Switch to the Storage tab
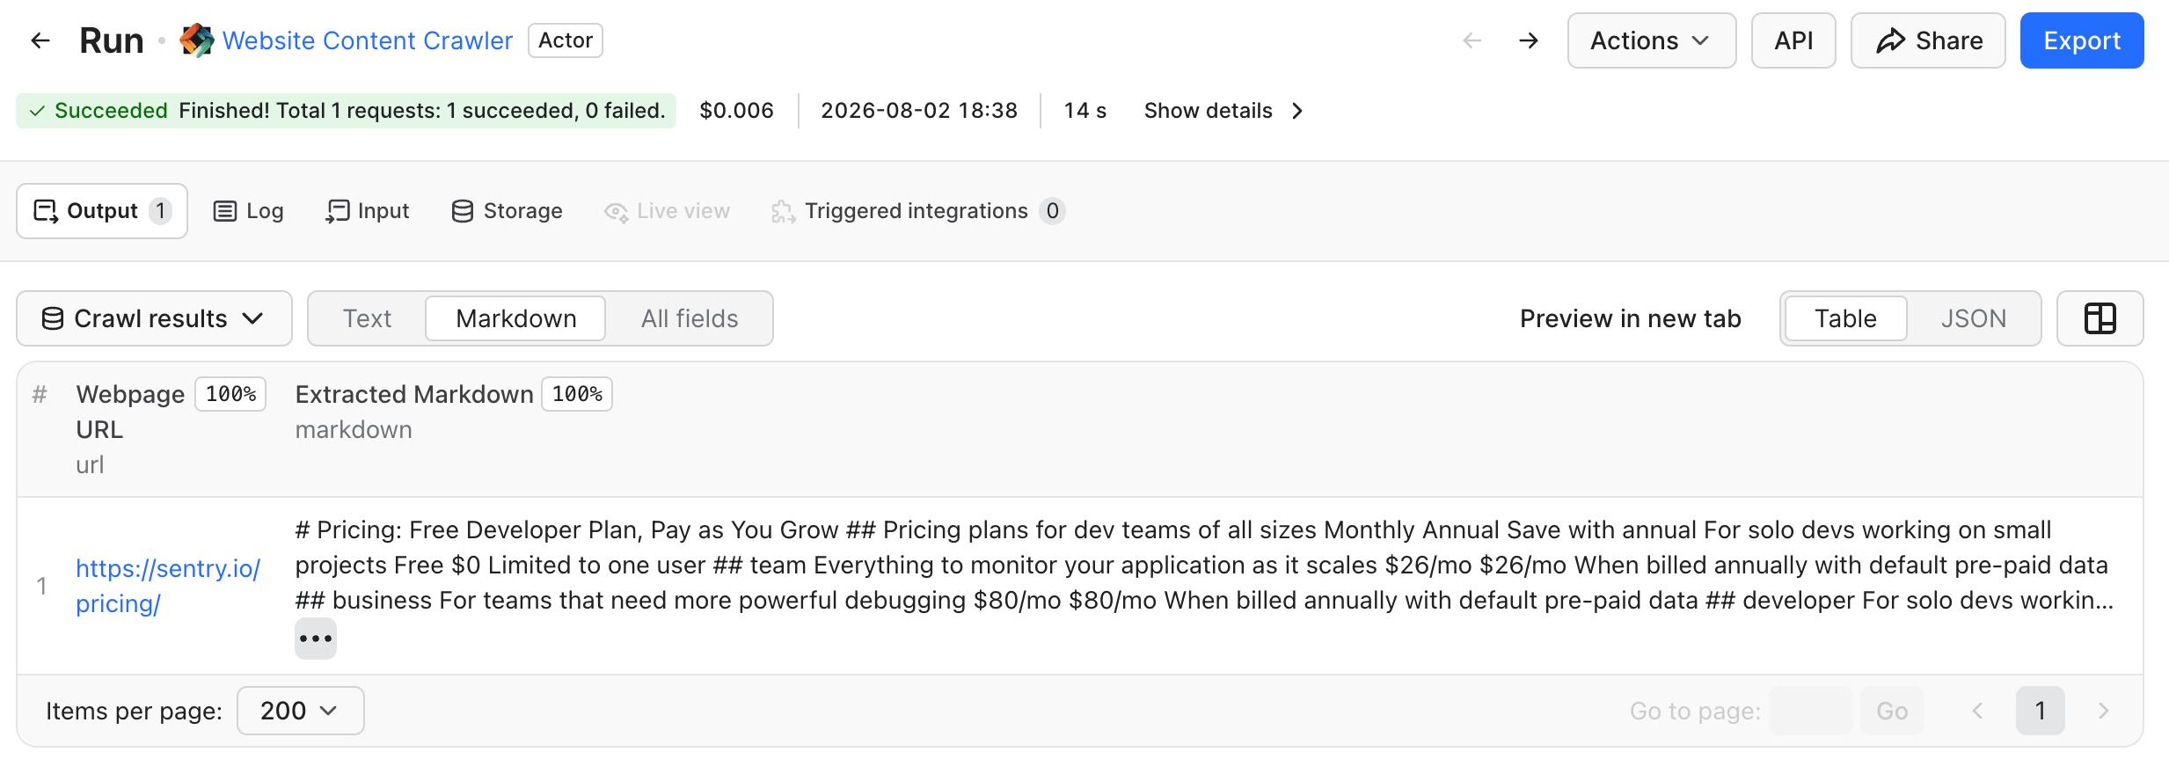This screenshot has width=2169, height=781. point(508,211)
